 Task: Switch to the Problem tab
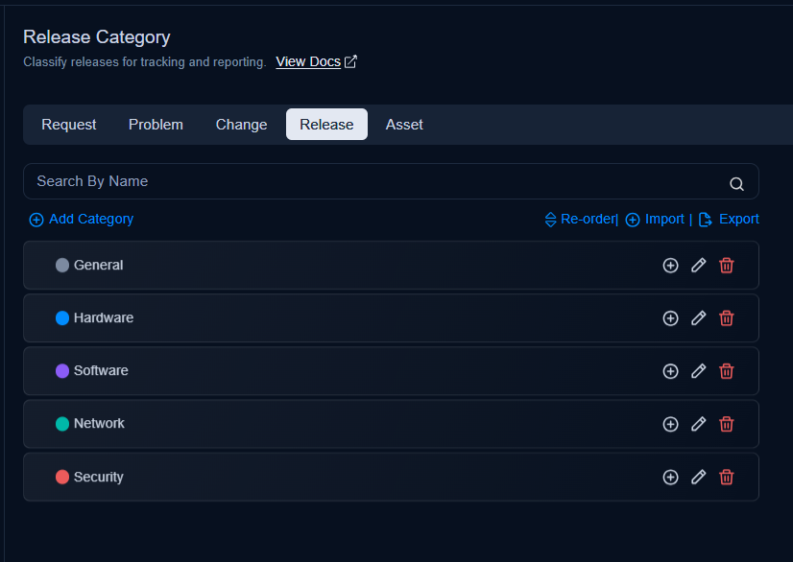[156, 125]
